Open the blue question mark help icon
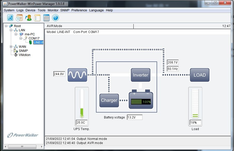234x151 pixels. click(x=55, y=18)
